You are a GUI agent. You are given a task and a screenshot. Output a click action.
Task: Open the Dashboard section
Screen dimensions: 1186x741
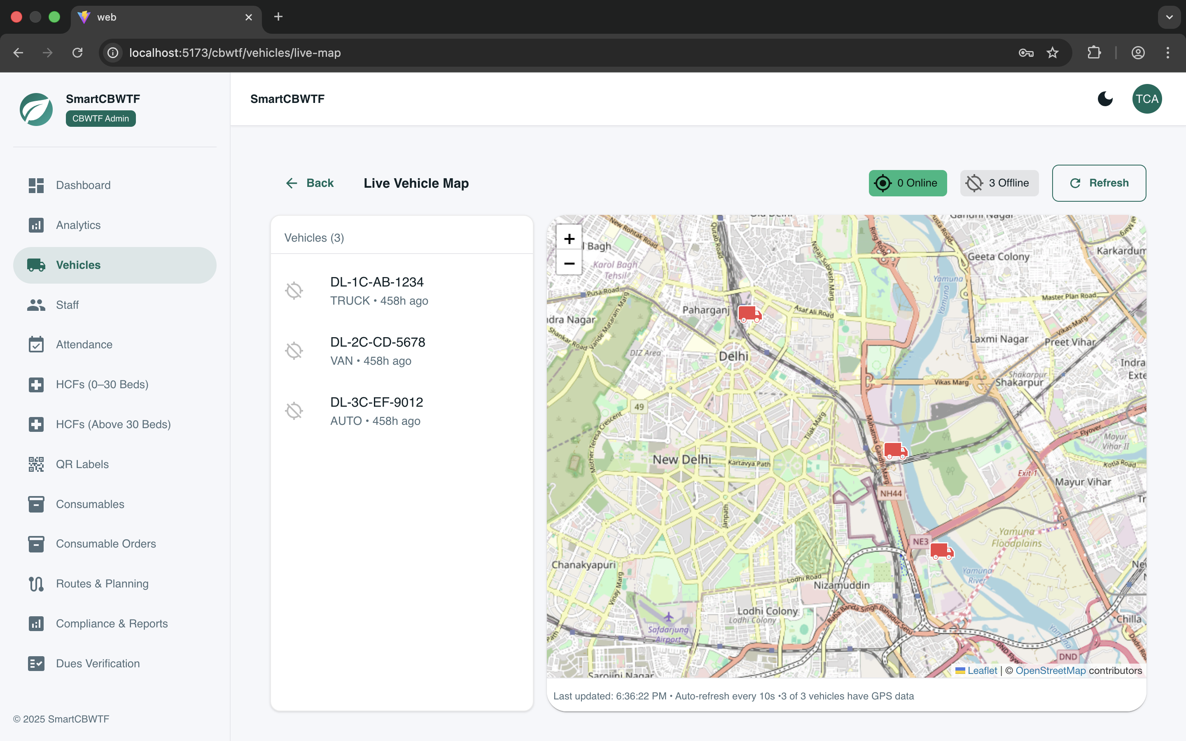pyautogui.click(x=83, y=185)
